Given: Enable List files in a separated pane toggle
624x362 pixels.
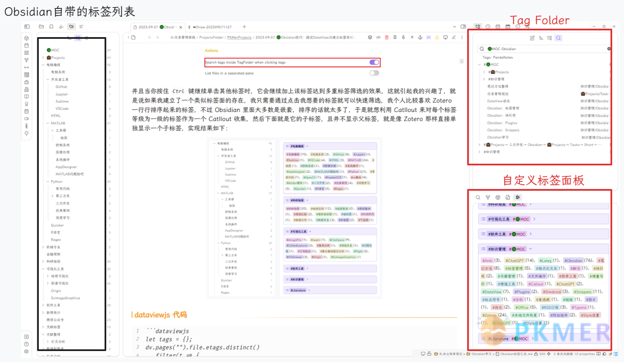Looking at the screenshot, I should coord(374,73).
